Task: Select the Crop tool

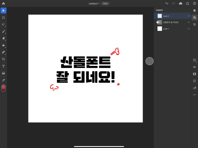Action: 3,59
